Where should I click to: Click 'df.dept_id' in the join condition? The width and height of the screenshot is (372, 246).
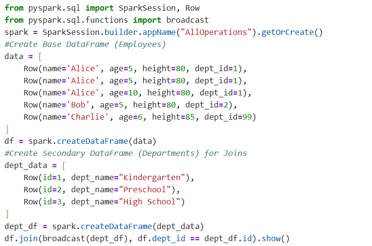click(x=161, y=238)
